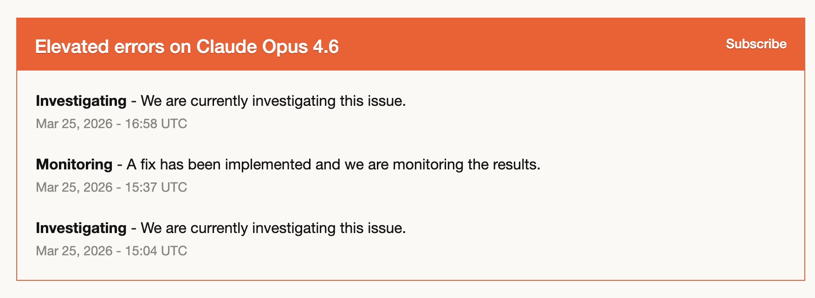Select the orange incident header banner
The image size is (815, 298).
click(x=407, y=44)
